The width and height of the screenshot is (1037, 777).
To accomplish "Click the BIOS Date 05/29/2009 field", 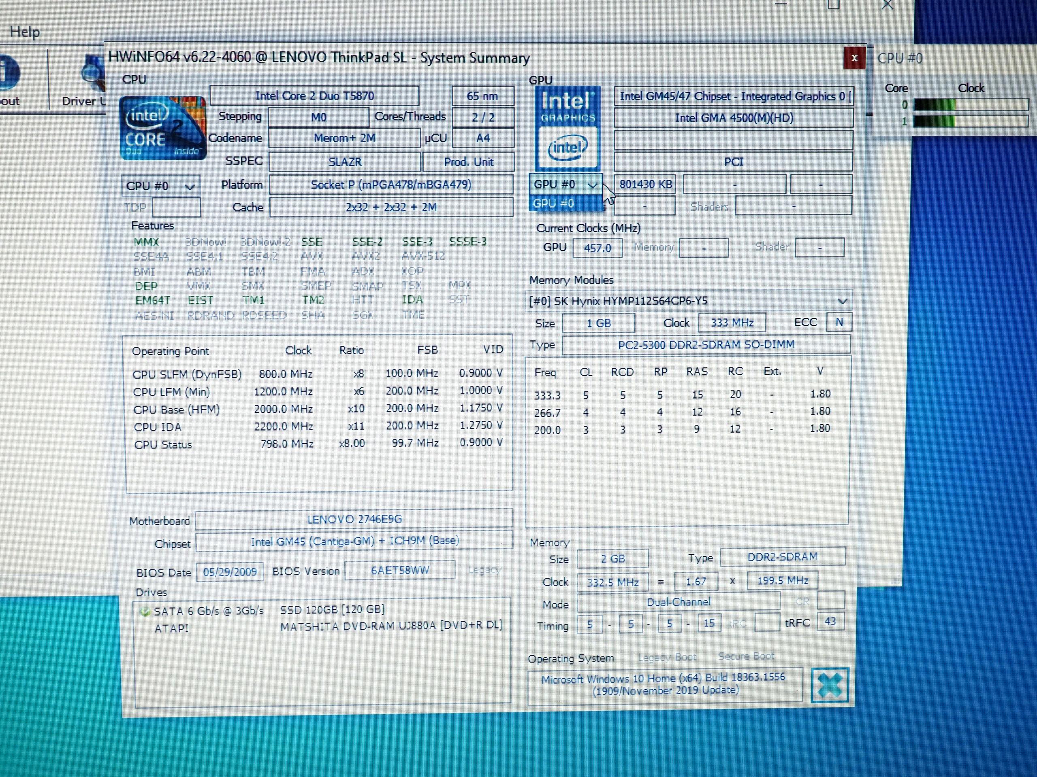I will 230,572.
